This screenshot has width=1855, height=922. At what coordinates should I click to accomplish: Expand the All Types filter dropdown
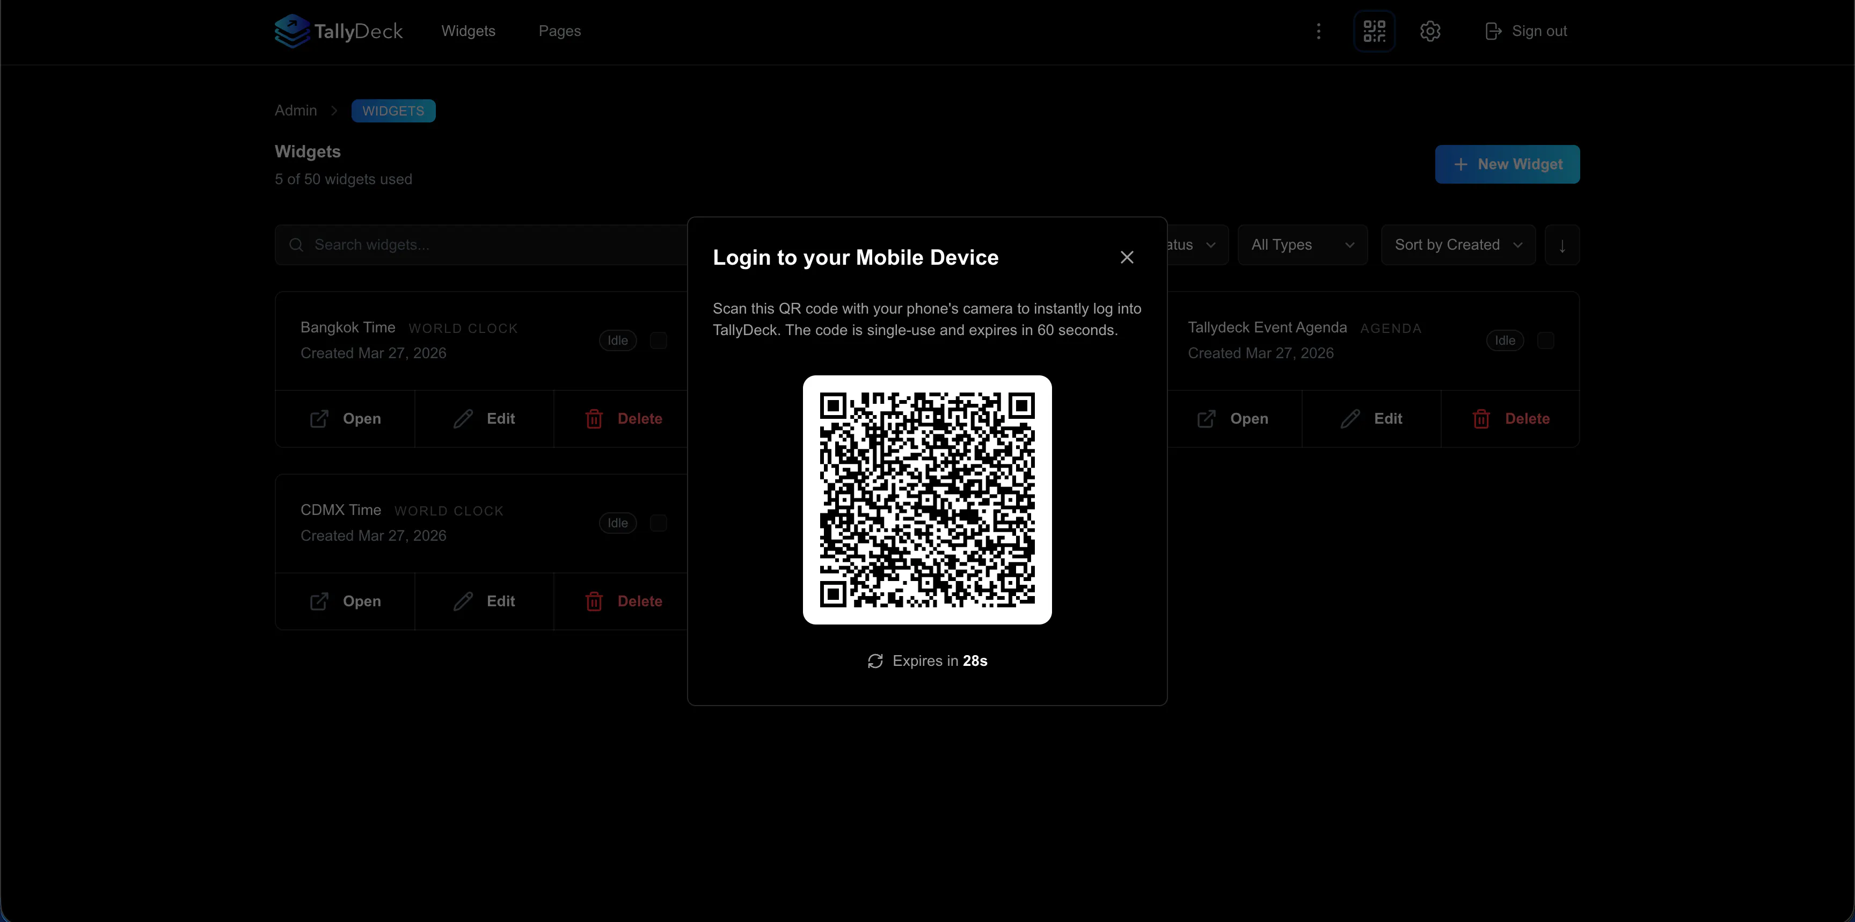click(1303, 245)
